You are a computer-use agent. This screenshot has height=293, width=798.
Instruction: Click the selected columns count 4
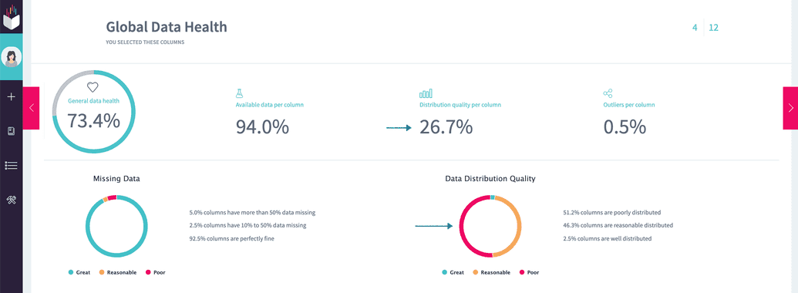[695, 28]
